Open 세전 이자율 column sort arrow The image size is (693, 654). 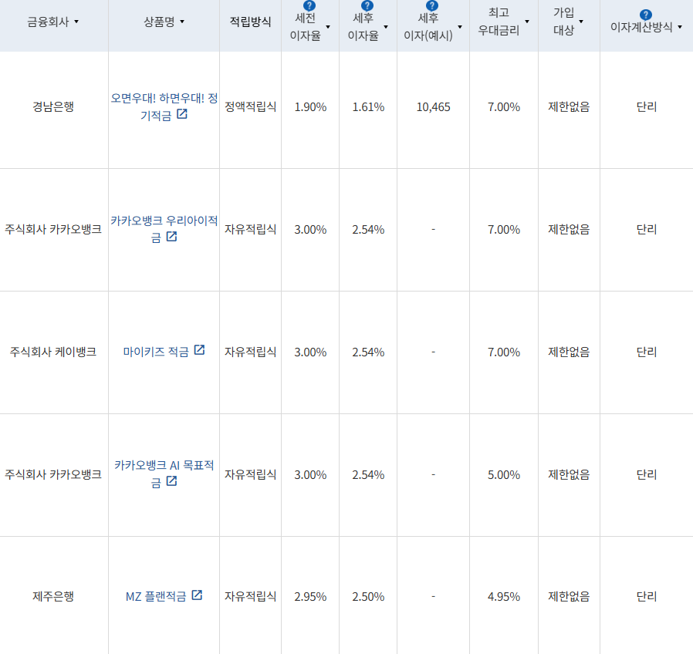click(x=328, y=27)
